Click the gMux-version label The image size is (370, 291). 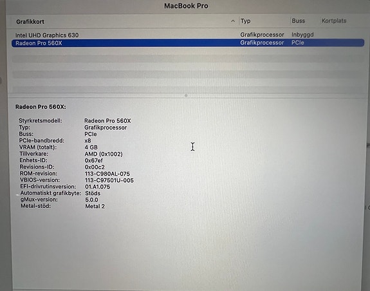point(39,200)
